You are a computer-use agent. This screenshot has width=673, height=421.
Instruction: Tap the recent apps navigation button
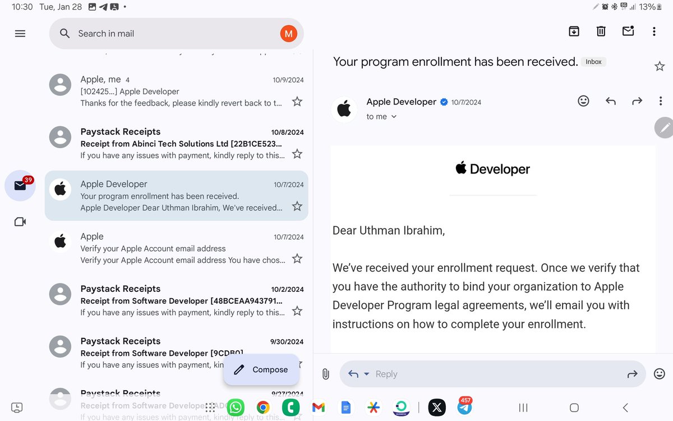coord(523,408)
